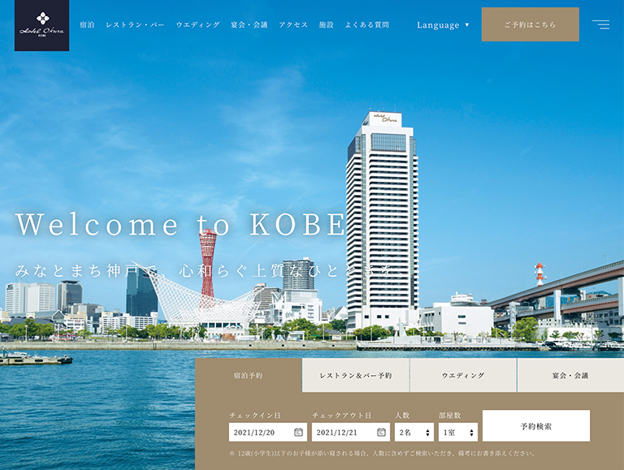Switch to the ウエディング booking tab

463,376
